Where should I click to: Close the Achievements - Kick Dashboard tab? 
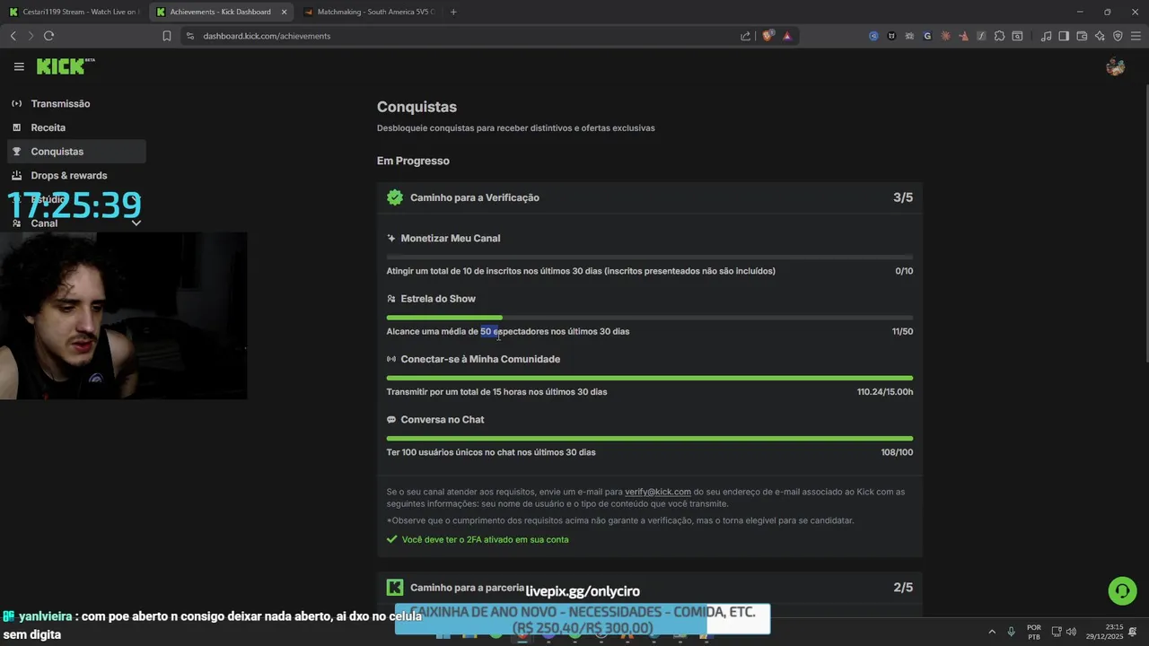pyautogui.click(x=284, y=12)
